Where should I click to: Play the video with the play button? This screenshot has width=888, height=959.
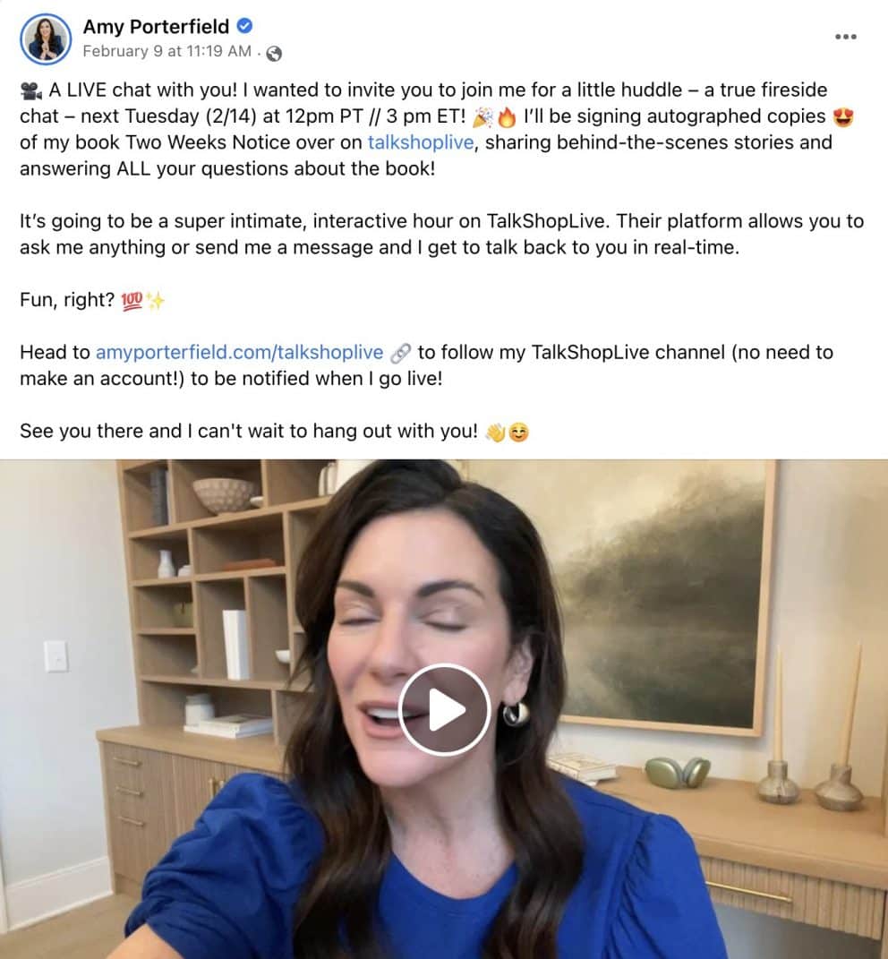click(445, 709)
